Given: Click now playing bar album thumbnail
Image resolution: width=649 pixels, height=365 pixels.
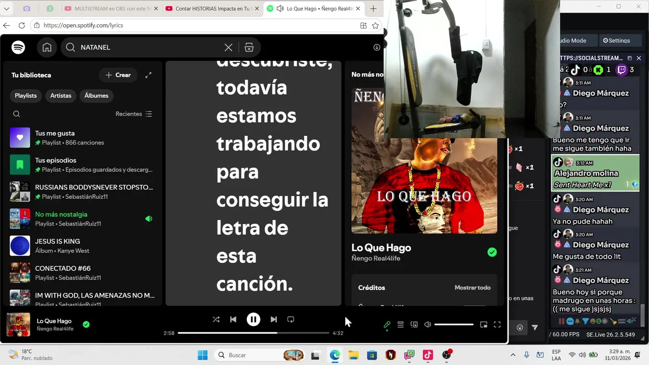Looking at the screenshot, I should [18, 324].
